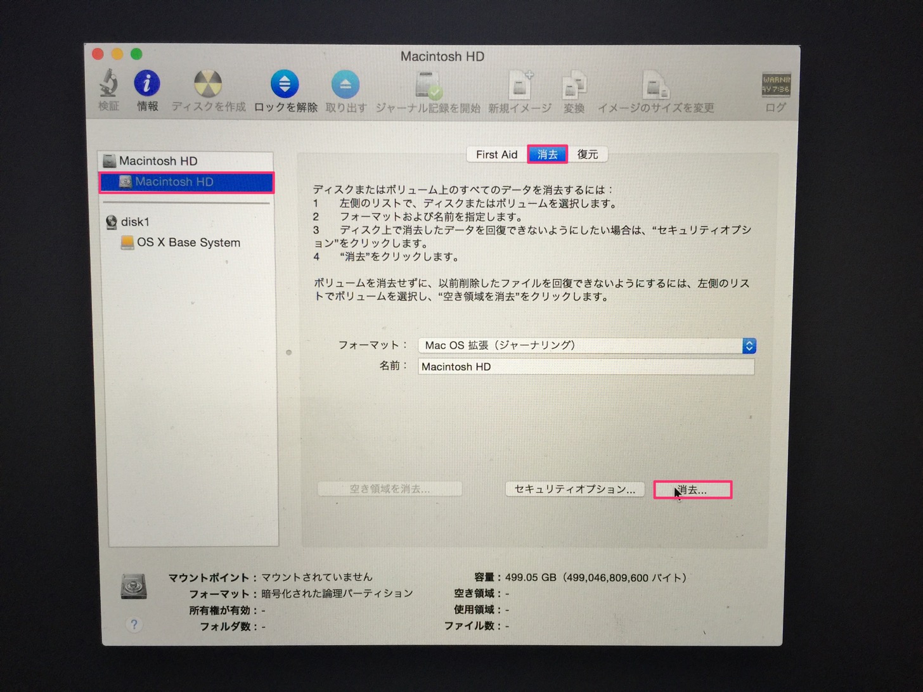Click the Erase Free Space (空き領域を消去...) button
Viewport: 923px width, 692px height.
pyautogui.click(x=390, y=489)
